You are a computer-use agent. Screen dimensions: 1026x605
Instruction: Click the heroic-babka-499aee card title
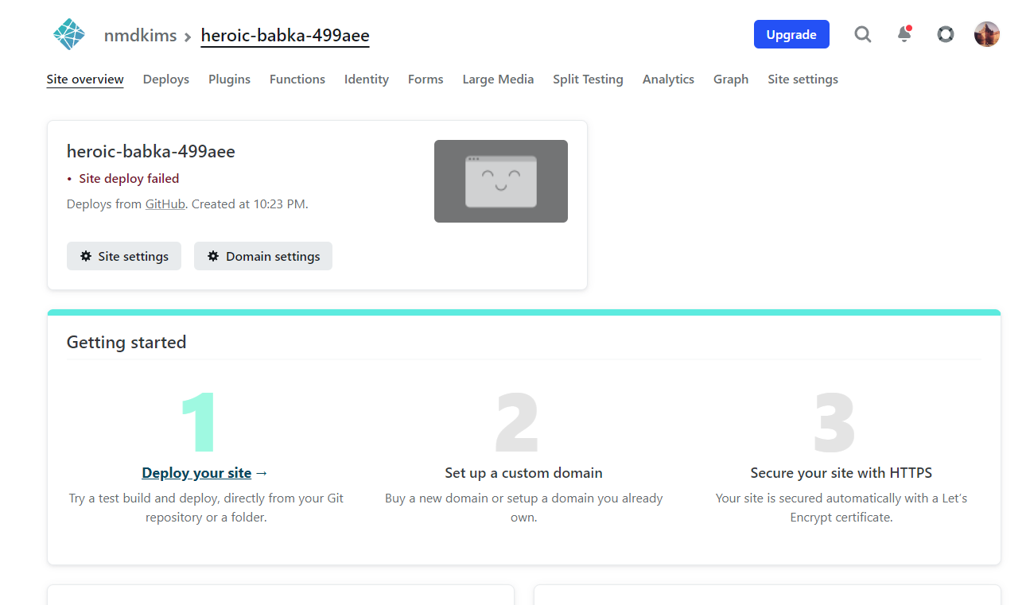[151, 151]
